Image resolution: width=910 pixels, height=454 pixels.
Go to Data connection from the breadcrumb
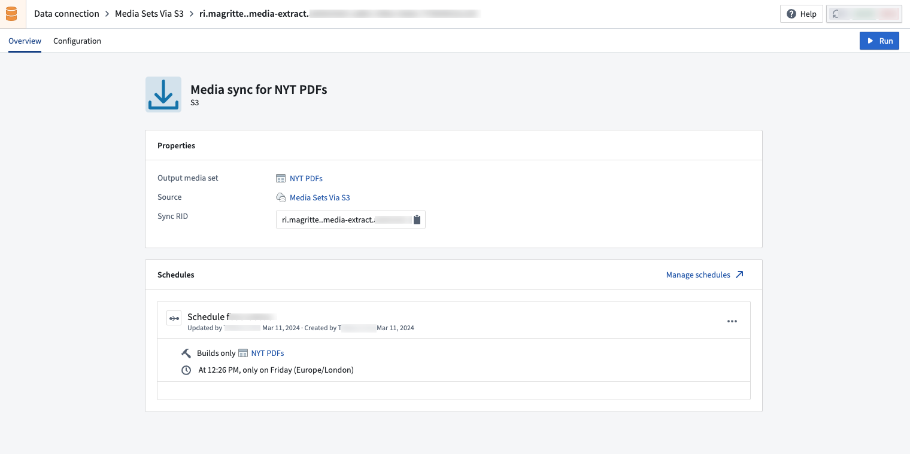click(66, 13)
